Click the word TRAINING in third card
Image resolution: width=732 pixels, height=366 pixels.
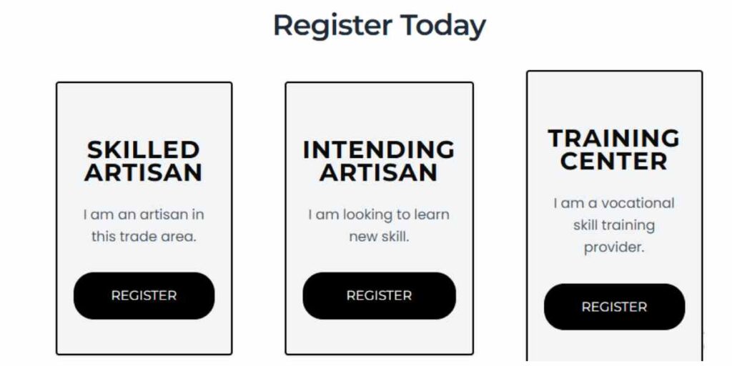pos(614,139)
